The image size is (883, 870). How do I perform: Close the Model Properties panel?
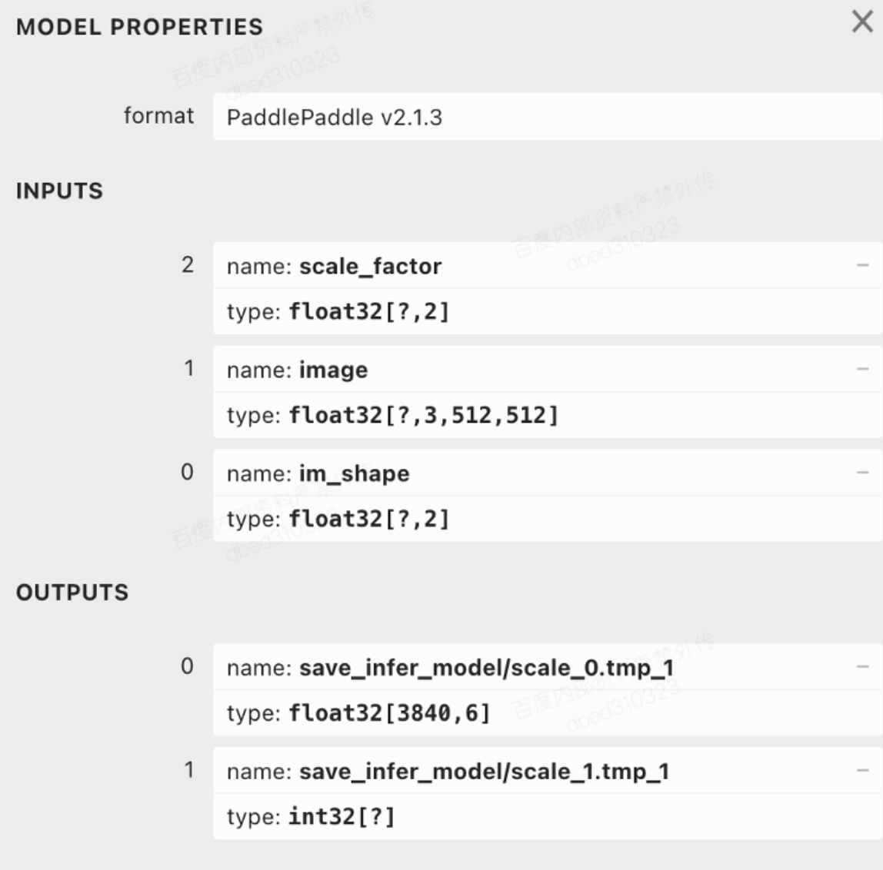[862, 22]
